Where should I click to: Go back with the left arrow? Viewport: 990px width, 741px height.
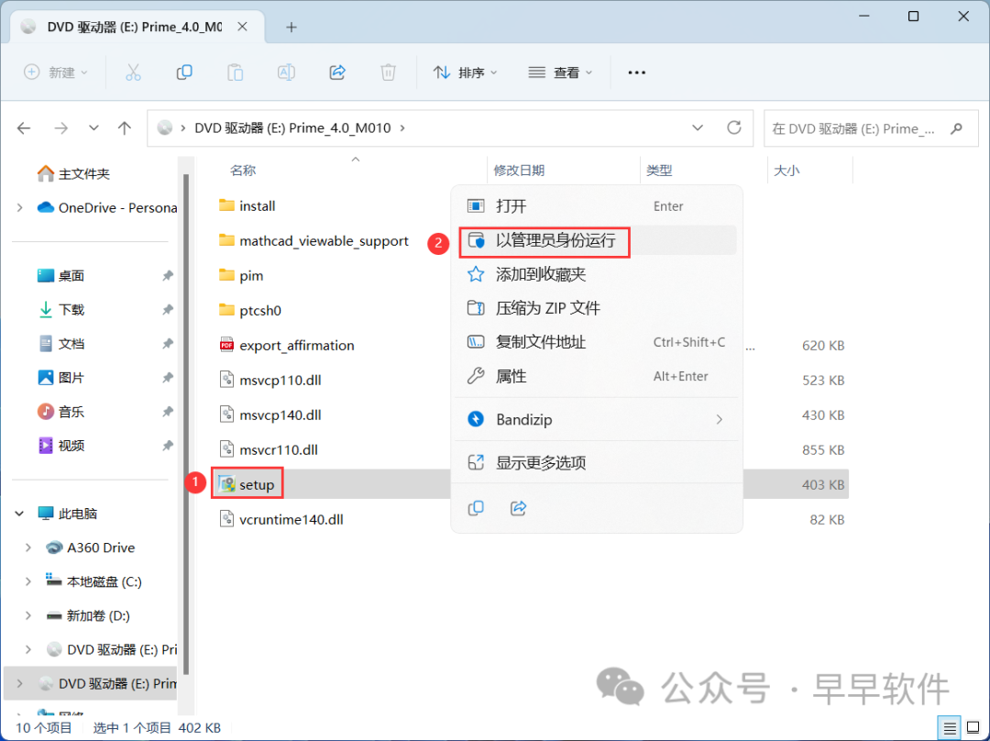click(x=24, y=128)
